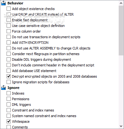Toggle Force column order checkbox
Screen dimensions: 124x129
click(8, 31)
